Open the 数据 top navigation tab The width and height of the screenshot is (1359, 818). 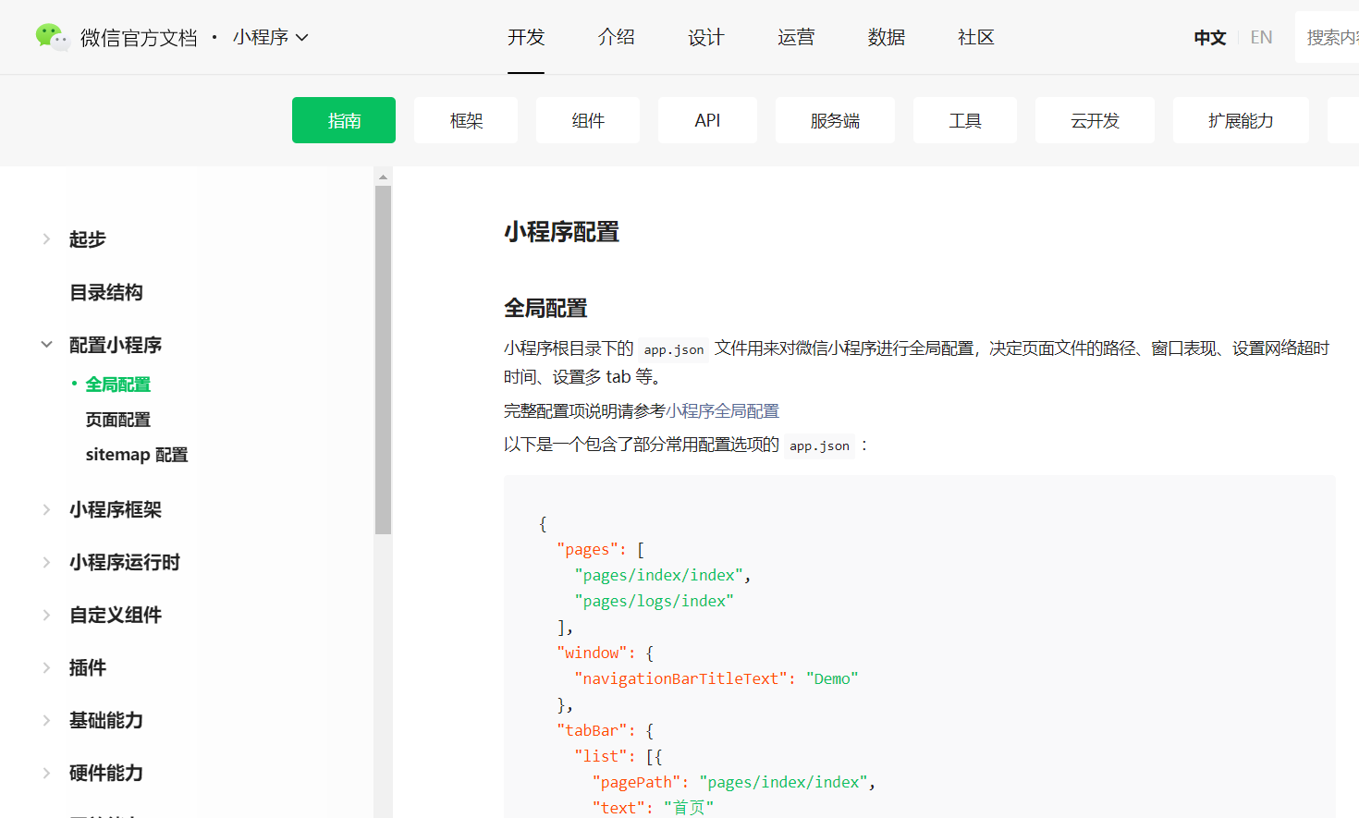click(x=887, y=37)
